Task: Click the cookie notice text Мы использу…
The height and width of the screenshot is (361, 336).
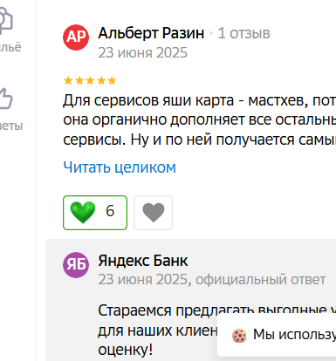Action: pos(294,334)
